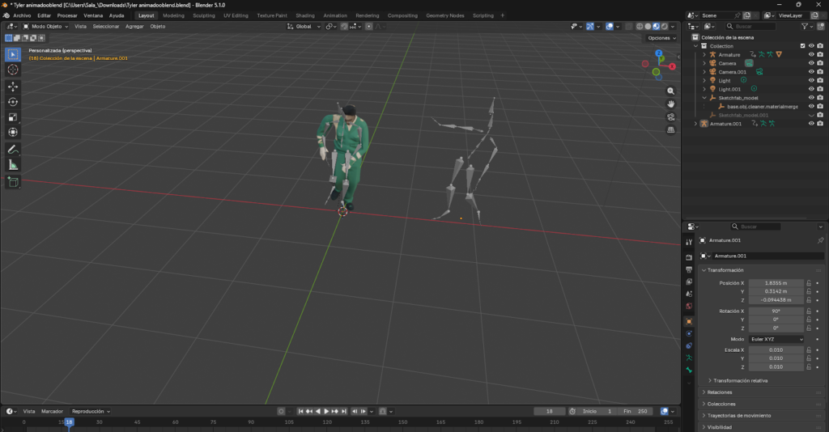Expand the Transformación relativa panel
Screen dimensions: 829x432
pos(740,381)
